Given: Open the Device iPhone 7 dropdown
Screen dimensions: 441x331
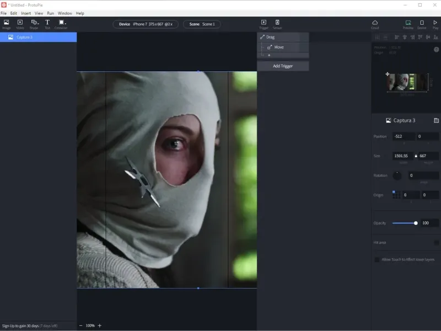Looking at the screenshot, I should 146,24.
